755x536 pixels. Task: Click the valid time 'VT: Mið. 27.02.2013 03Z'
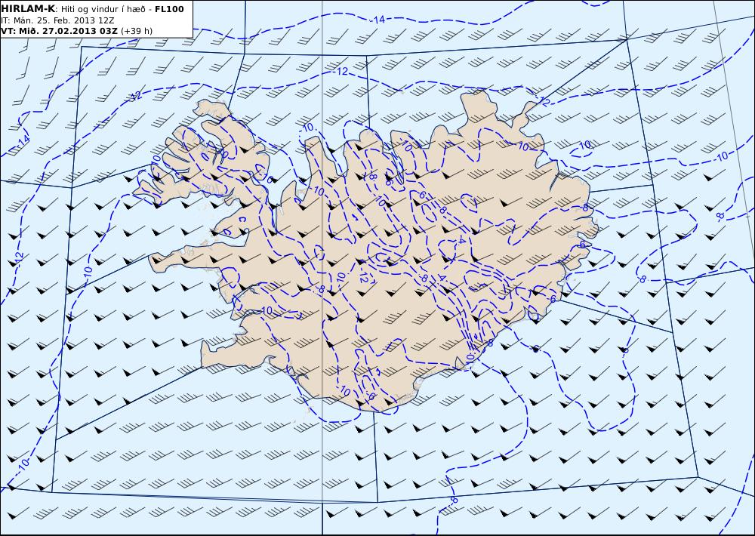click(x=59, y=31)
